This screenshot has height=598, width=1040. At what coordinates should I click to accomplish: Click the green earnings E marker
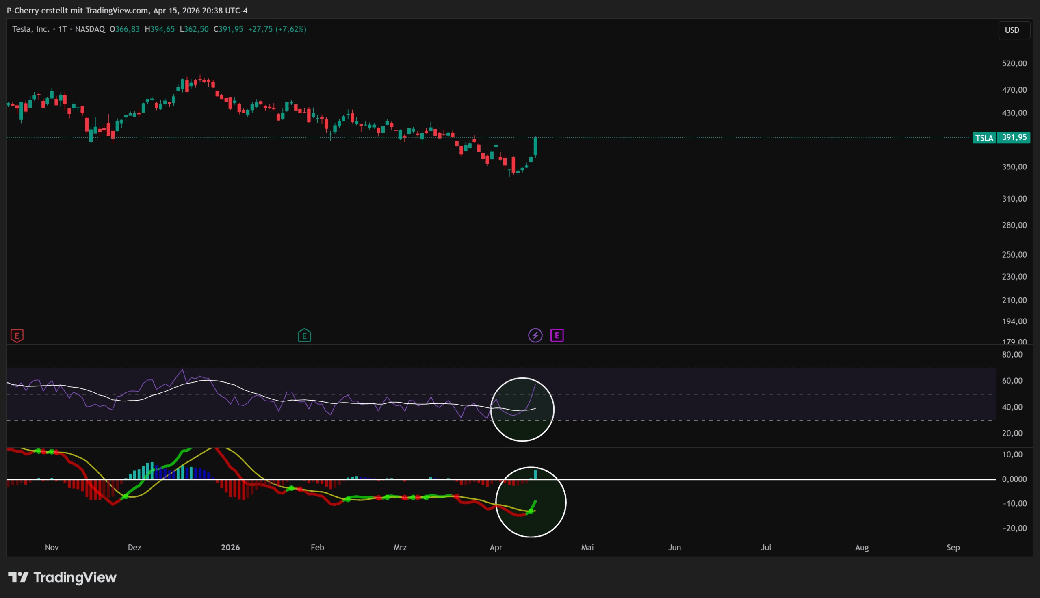click(304, 336)
